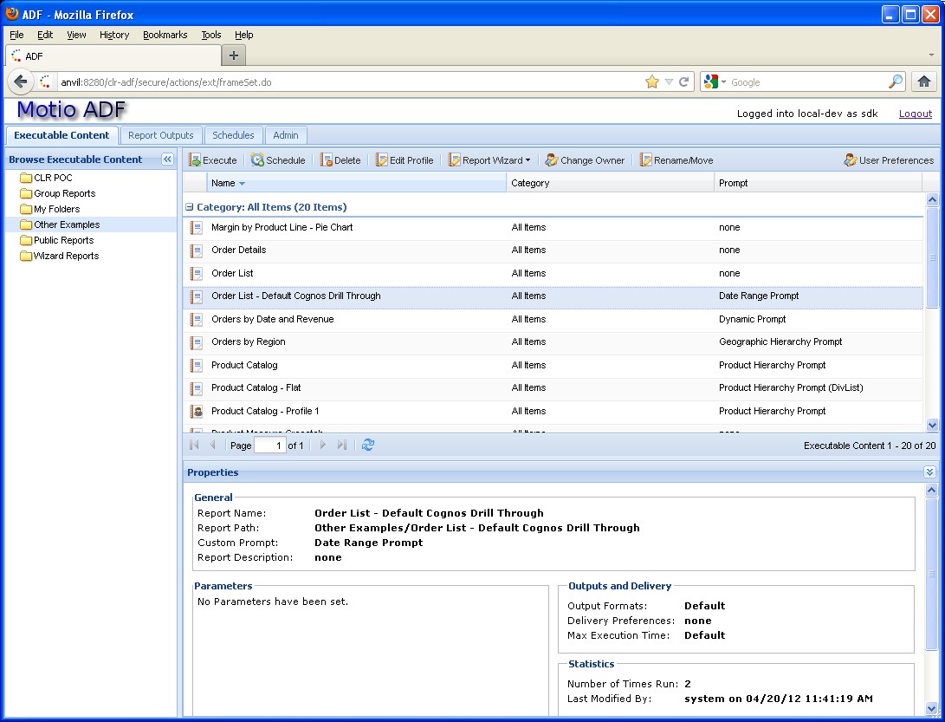Open the Tools menu
945x722 pixels.
click(211, 35)
